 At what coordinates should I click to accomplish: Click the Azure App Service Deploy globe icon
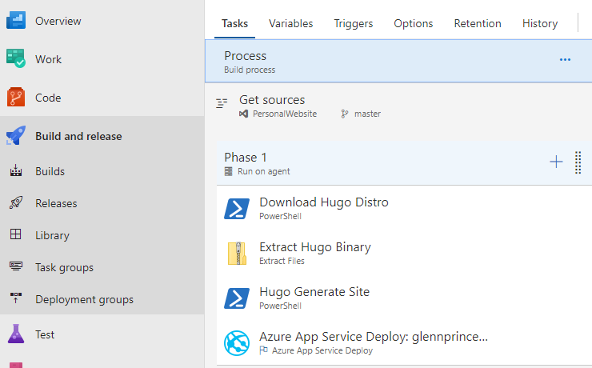click(237, 343)
